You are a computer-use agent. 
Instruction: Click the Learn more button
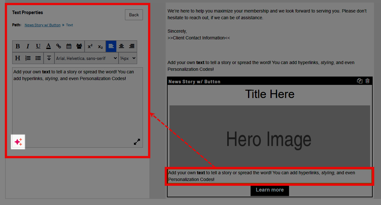coord(269,190)
